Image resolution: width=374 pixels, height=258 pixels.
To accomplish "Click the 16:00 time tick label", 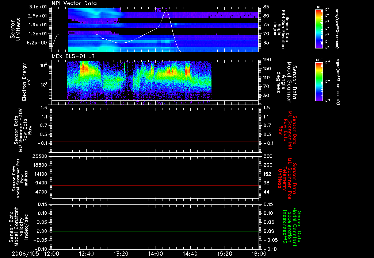I will pyautogui.click(x=259, y=254).
